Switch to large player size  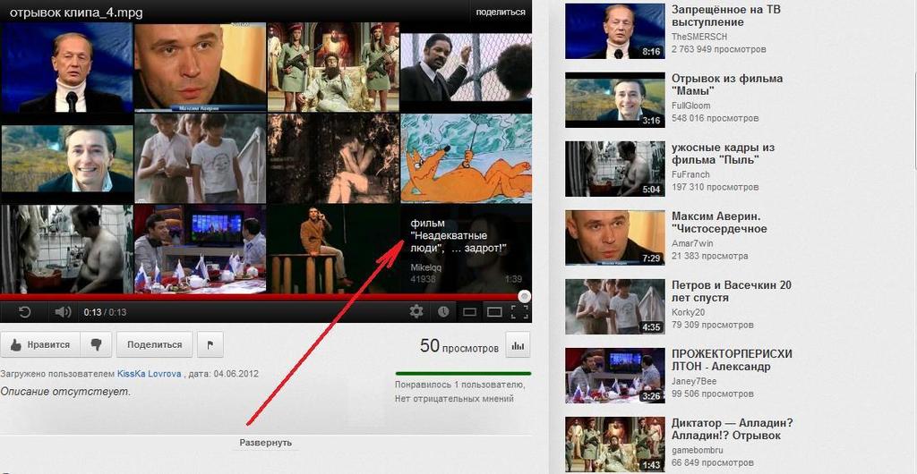click(x=493, y=312)
